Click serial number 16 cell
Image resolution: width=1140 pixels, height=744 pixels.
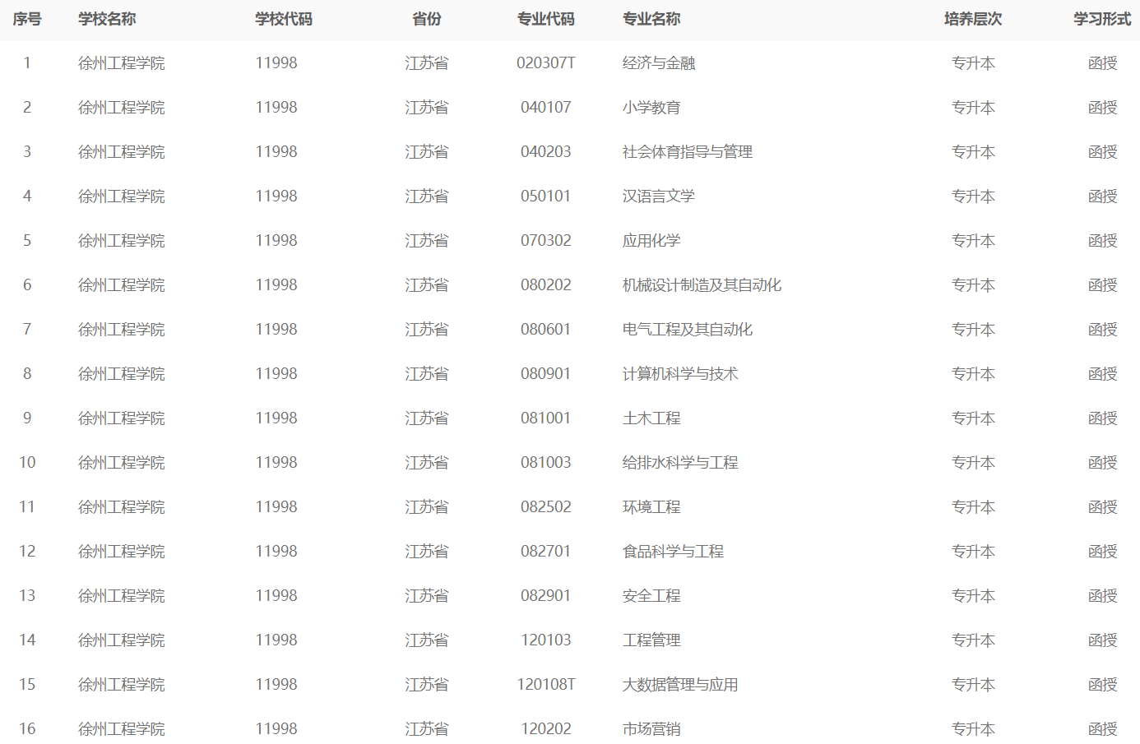[27, 729]
